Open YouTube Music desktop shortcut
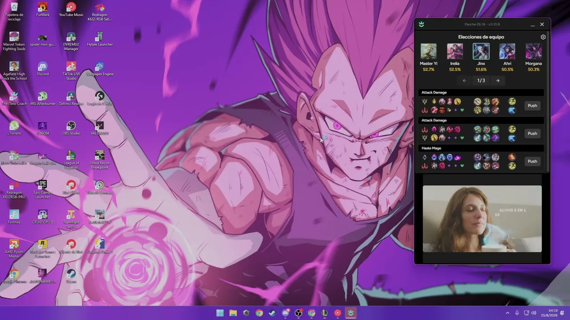570x320 pixels. pos(71,9)
